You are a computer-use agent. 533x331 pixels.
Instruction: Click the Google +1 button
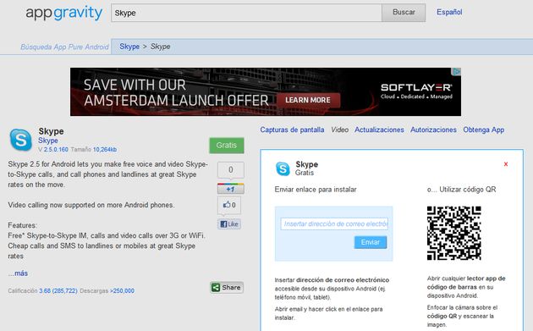tap(230, 189)
